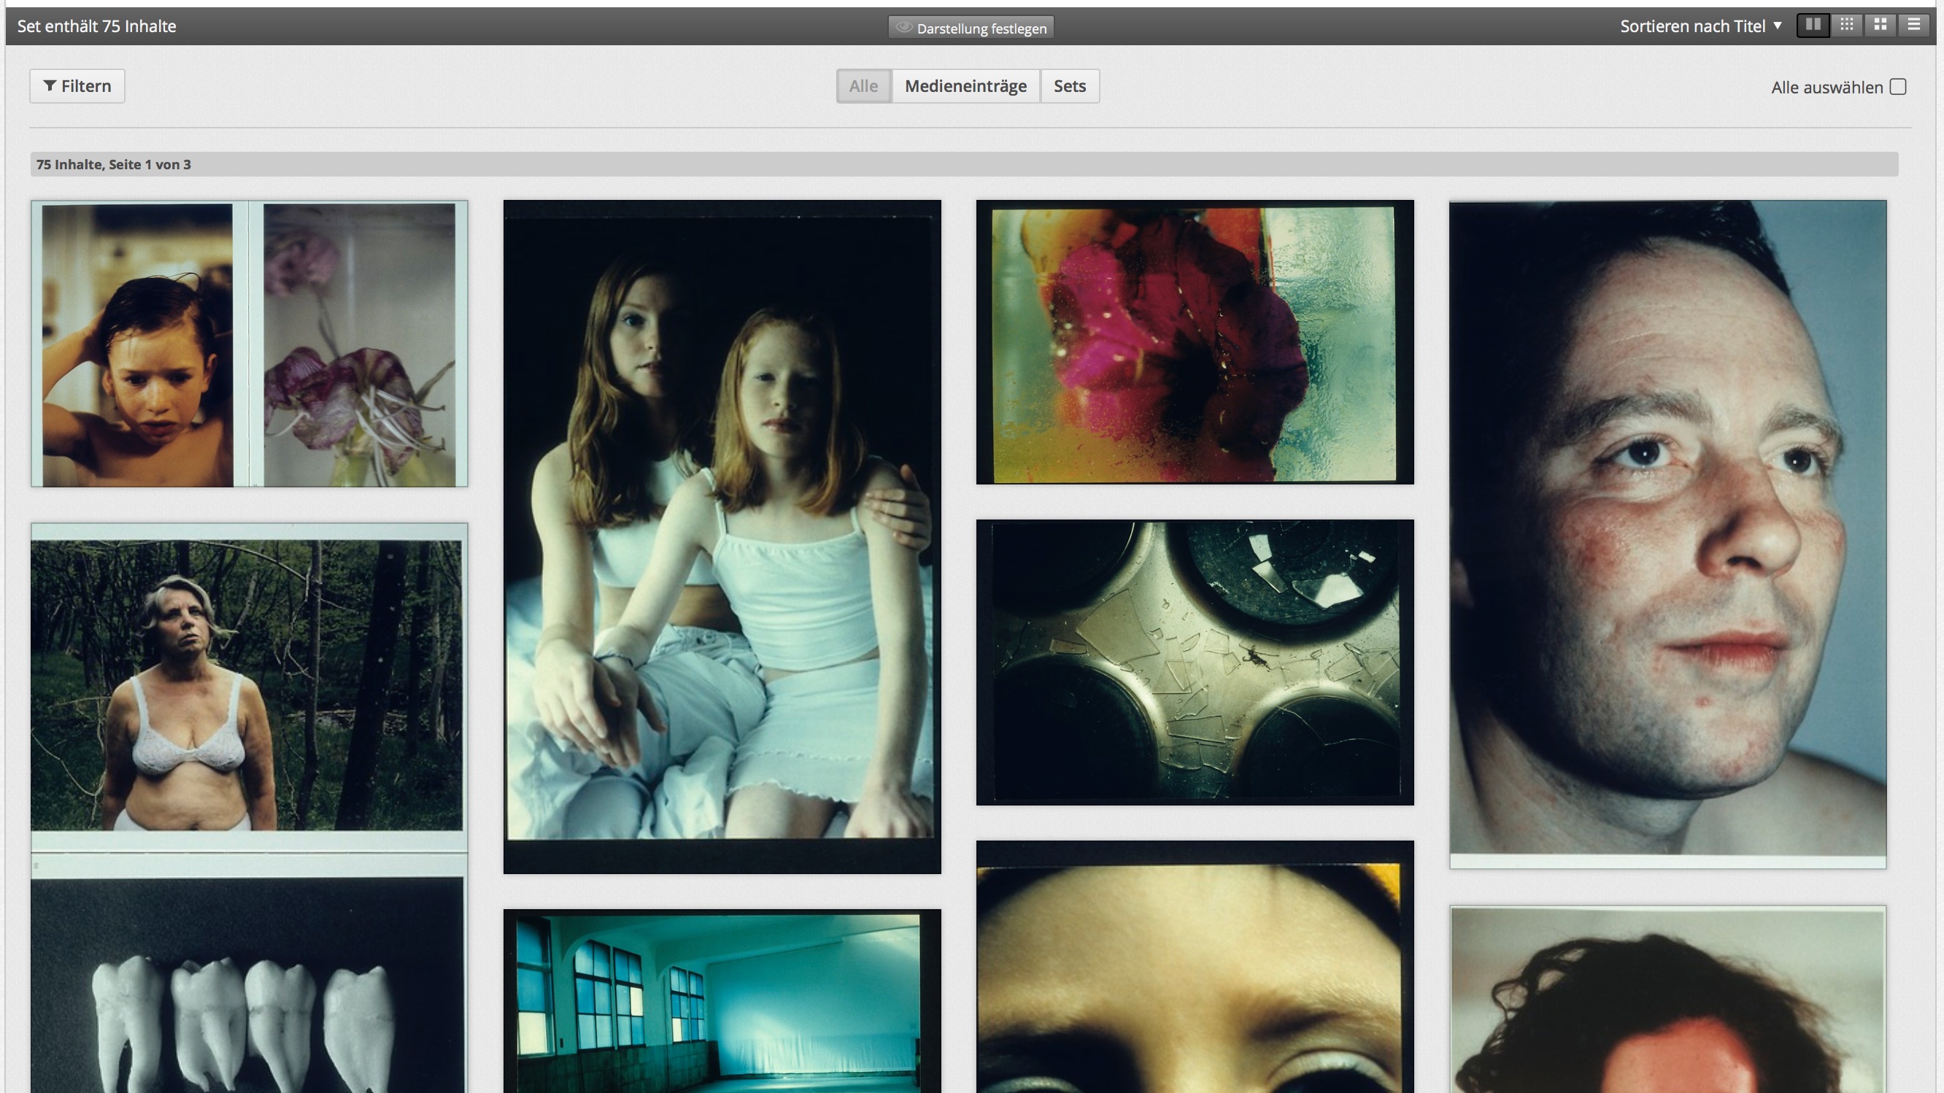
Task: Tick the Alle auswählen checkbox
Action: coord(1897,87)
